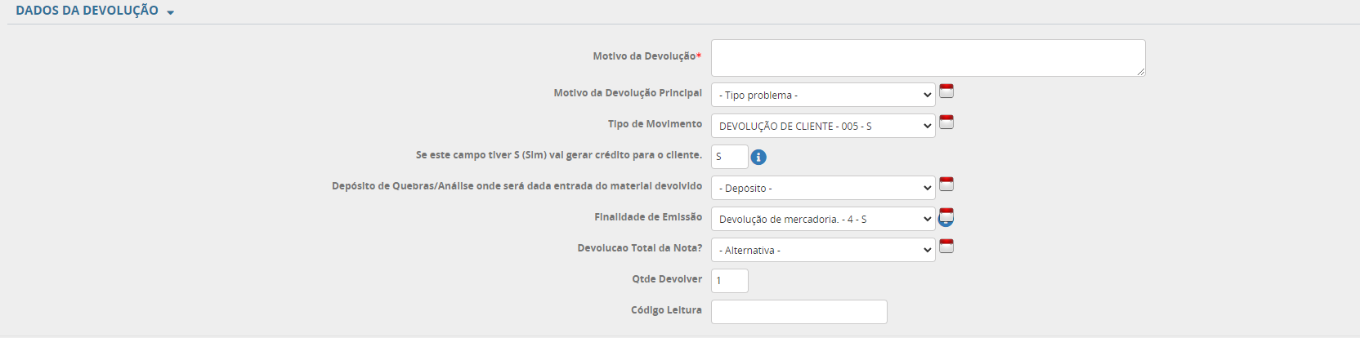Click the Devolucao Total da Nota label
Viewport: 1360px width, 338px height.
pos(639,248)
